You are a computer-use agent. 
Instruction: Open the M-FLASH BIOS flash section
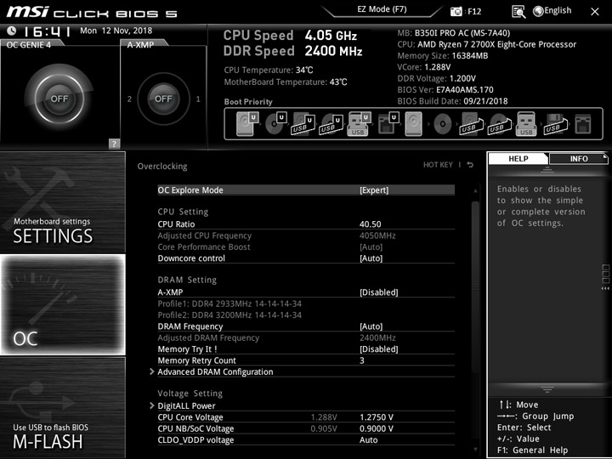[62, 408]
